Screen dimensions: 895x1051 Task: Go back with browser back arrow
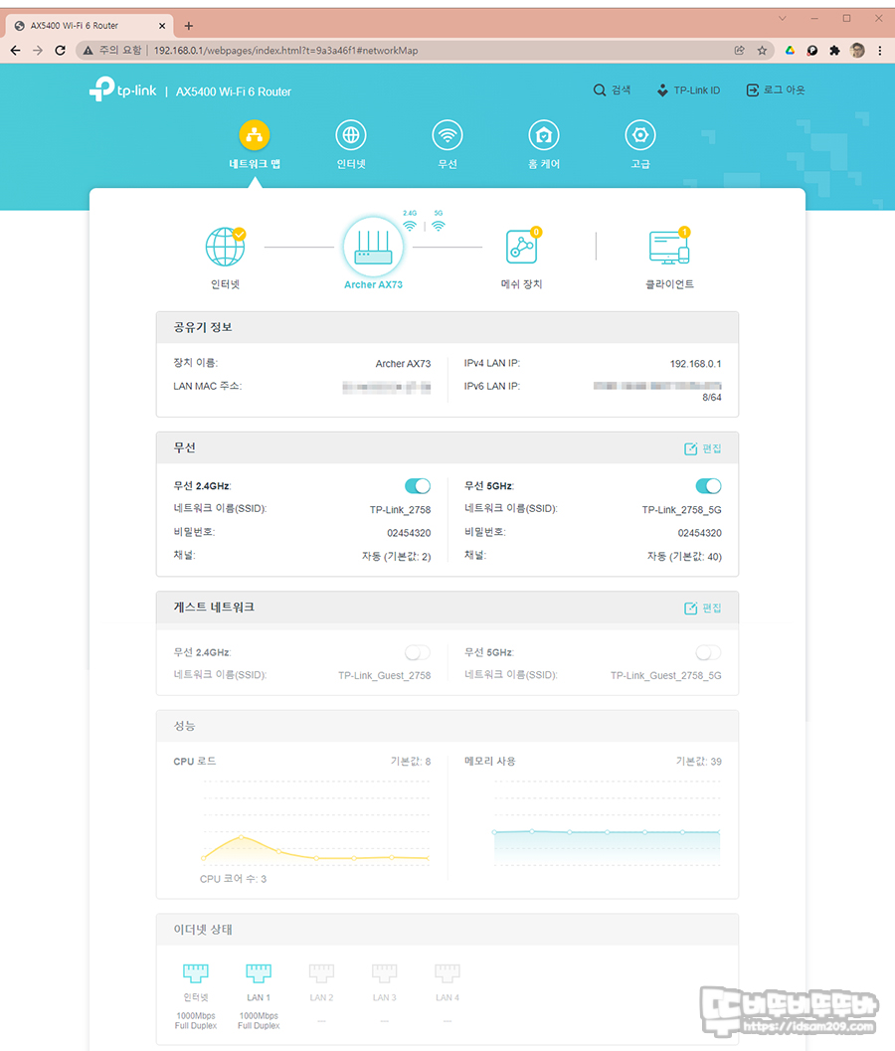click(x=16, y=51)
